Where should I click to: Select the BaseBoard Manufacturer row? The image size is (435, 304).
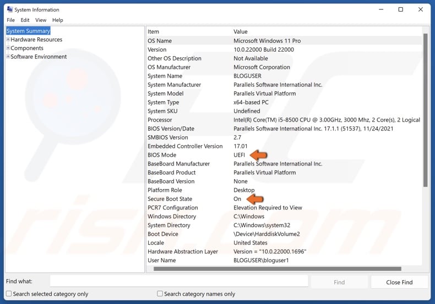(x=284, y=164)
